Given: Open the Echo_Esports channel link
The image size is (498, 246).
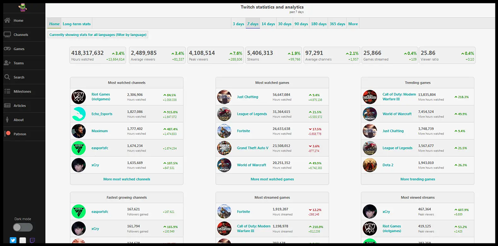Looking at the screenshot, I should 102,114.
